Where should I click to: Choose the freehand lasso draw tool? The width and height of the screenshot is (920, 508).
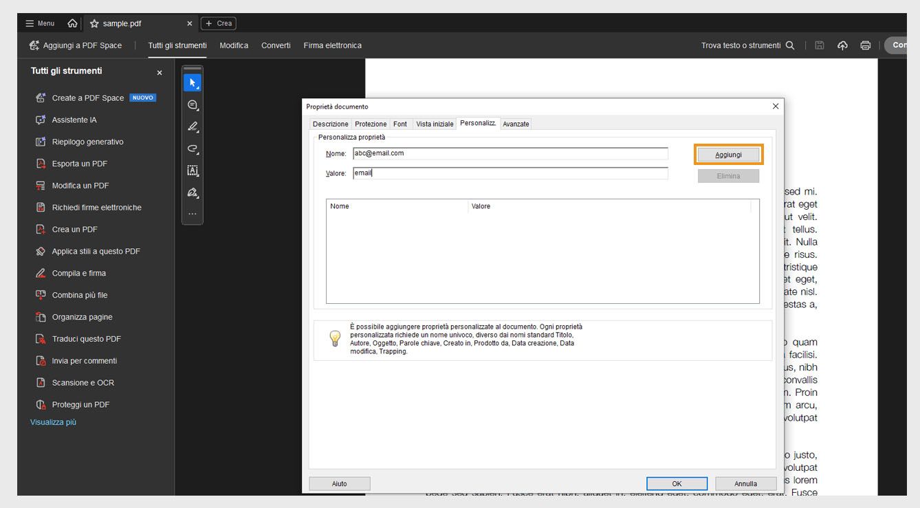point(193,148)
